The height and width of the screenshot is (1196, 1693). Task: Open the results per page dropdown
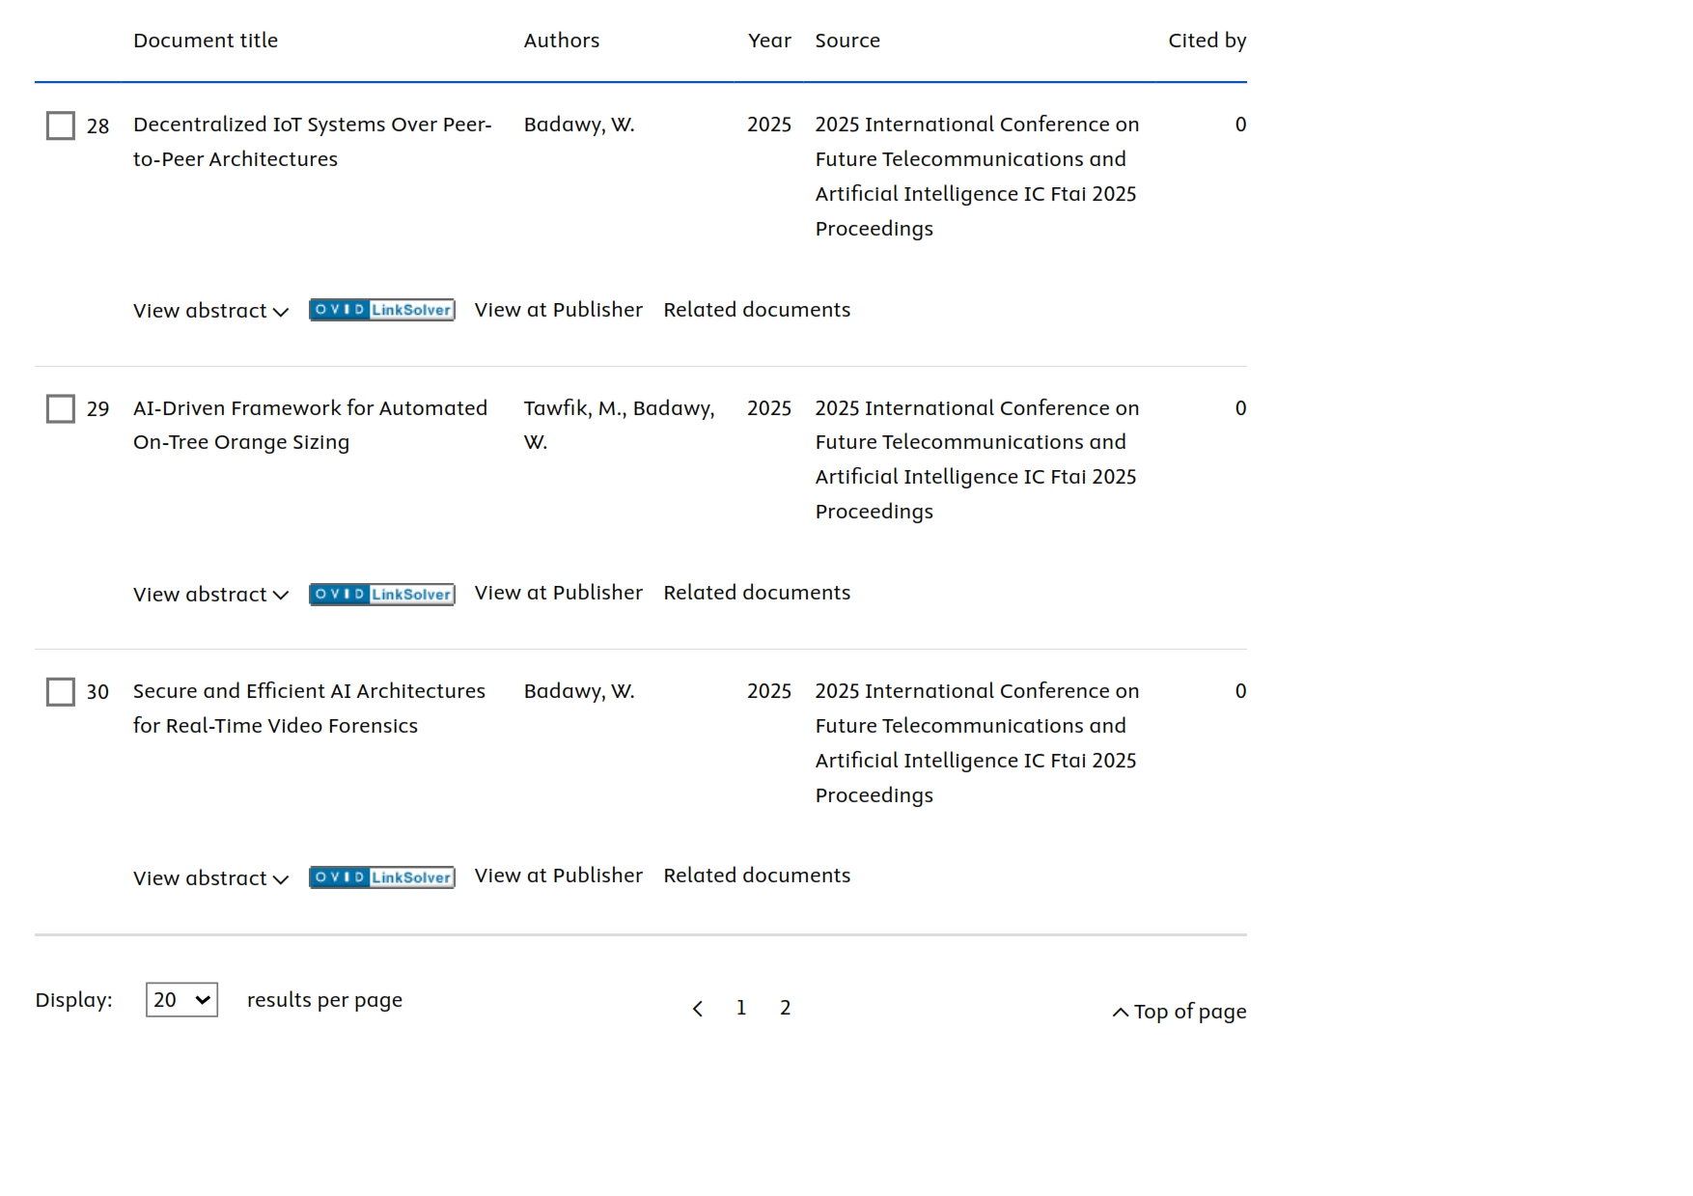(181, 1000)
